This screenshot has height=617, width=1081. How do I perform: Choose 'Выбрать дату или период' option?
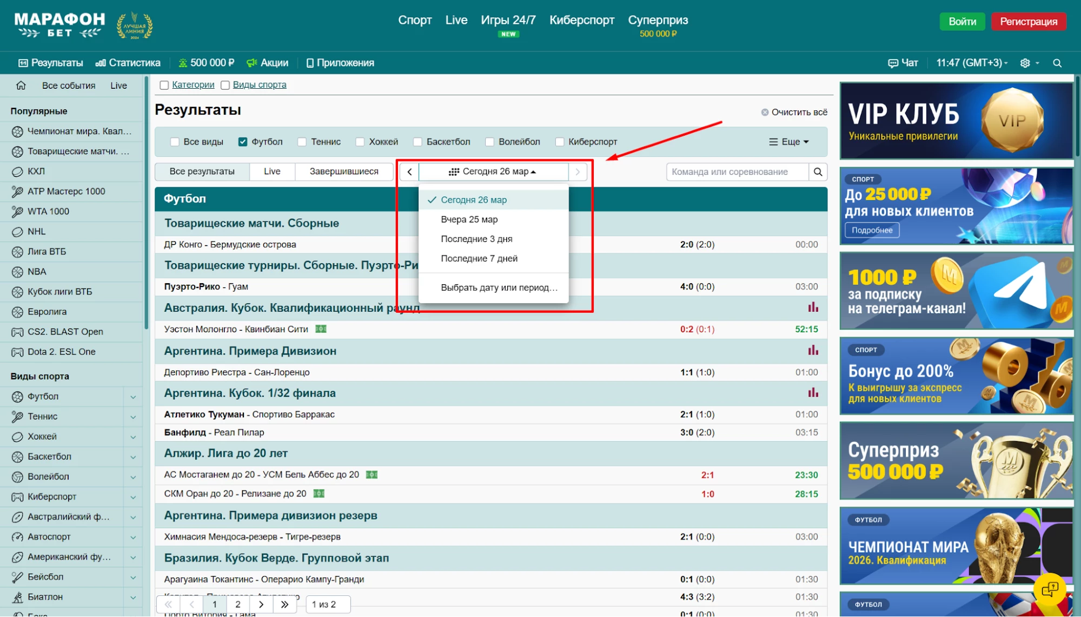(x=493, y=288)
